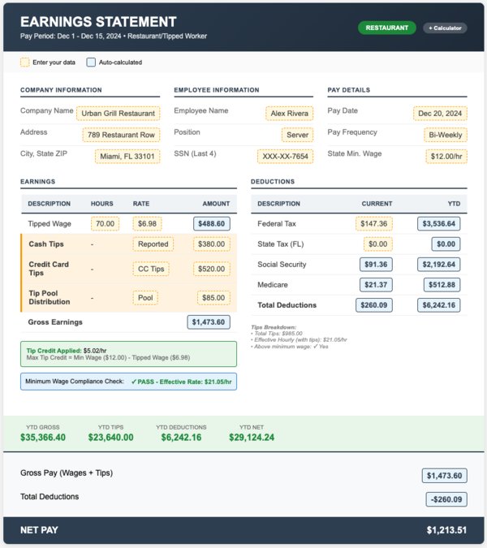Image resolution: width=487 pixels, height=548 pixels.
Task: Edit the Employee Name field Alex Rivera
Action: [x=289, y=114]
